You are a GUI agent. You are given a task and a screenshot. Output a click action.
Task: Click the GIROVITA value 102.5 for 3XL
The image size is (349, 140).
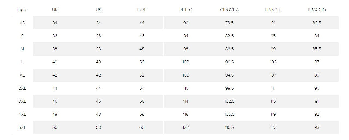229,101
